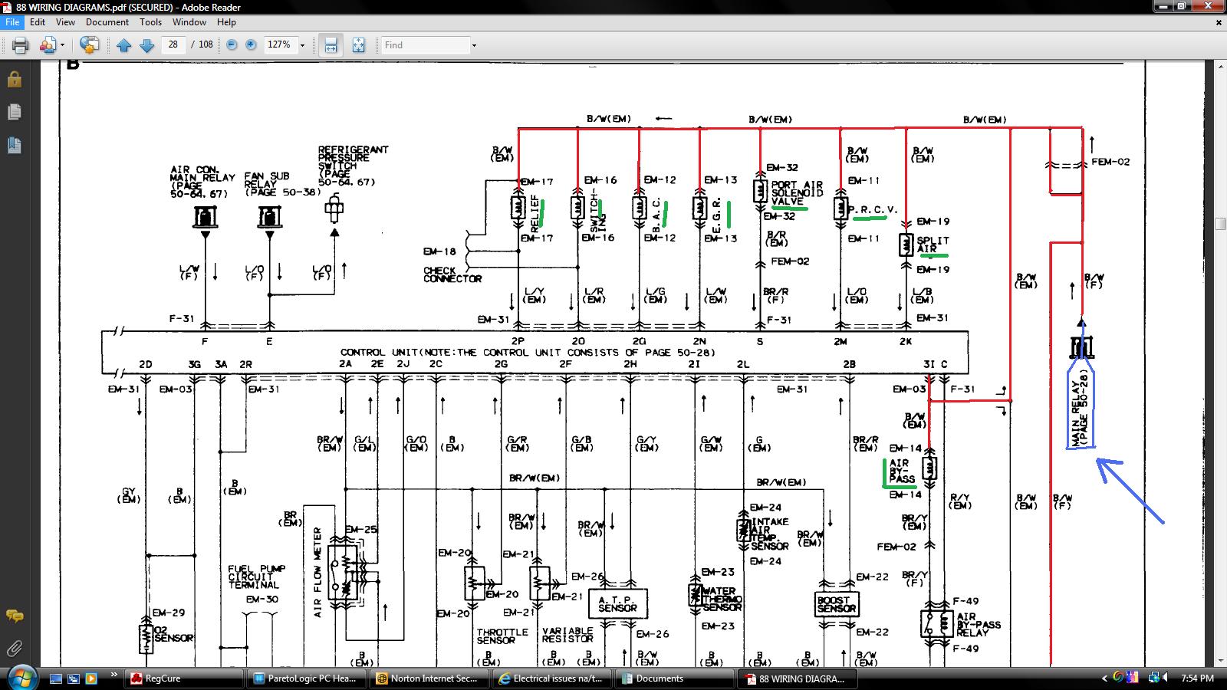
Task: Expand the zoom percentage dropdown
Action: click(x=302, y=45)
